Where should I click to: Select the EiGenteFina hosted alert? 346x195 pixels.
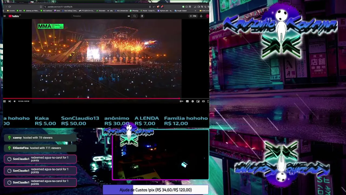click(40, 148)
